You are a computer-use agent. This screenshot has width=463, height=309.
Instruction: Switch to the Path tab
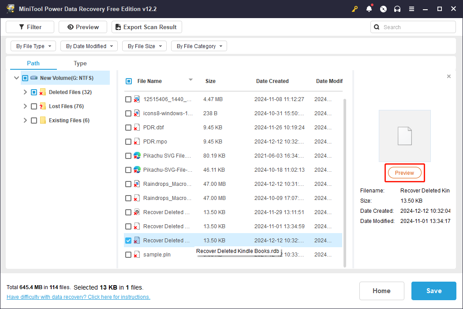(x=34, y=63)
